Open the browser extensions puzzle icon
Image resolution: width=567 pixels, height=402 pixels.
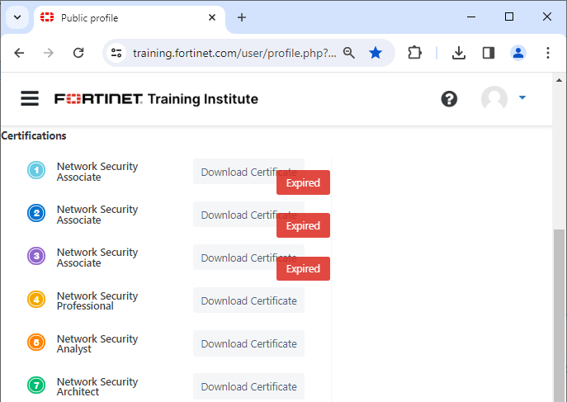point(415,53)
